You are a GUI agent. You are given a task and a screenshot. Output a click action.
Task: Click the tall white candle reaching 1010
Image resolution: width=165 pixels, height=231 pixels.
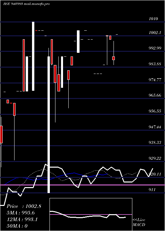click(33, 56)
